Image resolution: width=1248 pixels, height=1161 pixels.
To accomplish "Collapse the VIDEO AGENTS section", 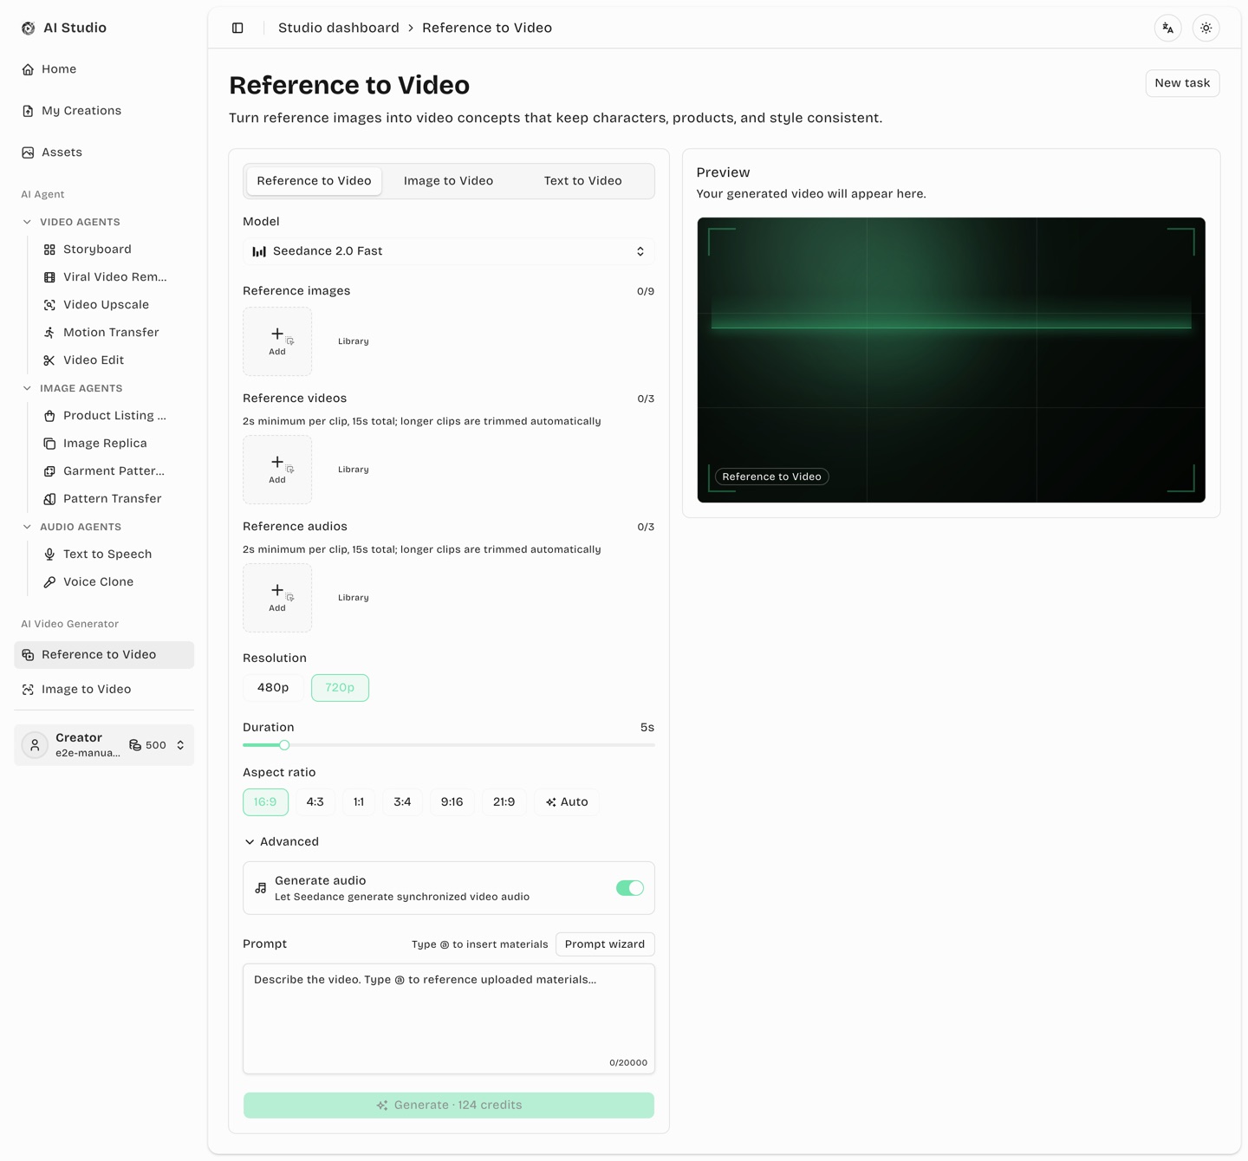I will click(x=71, y=223).
